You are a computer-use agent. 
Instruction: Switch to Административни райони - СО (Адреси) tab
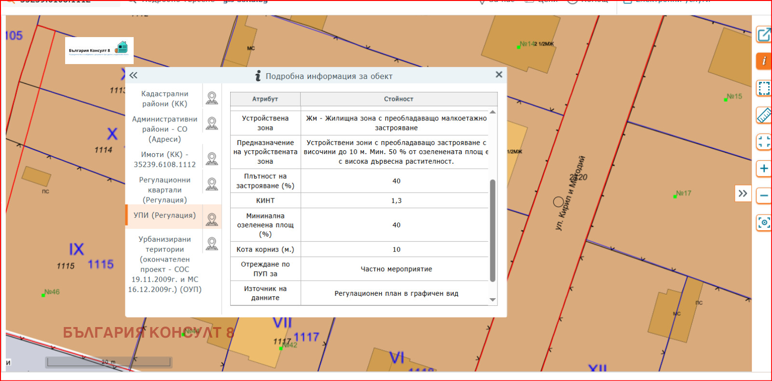coord(165,129)
